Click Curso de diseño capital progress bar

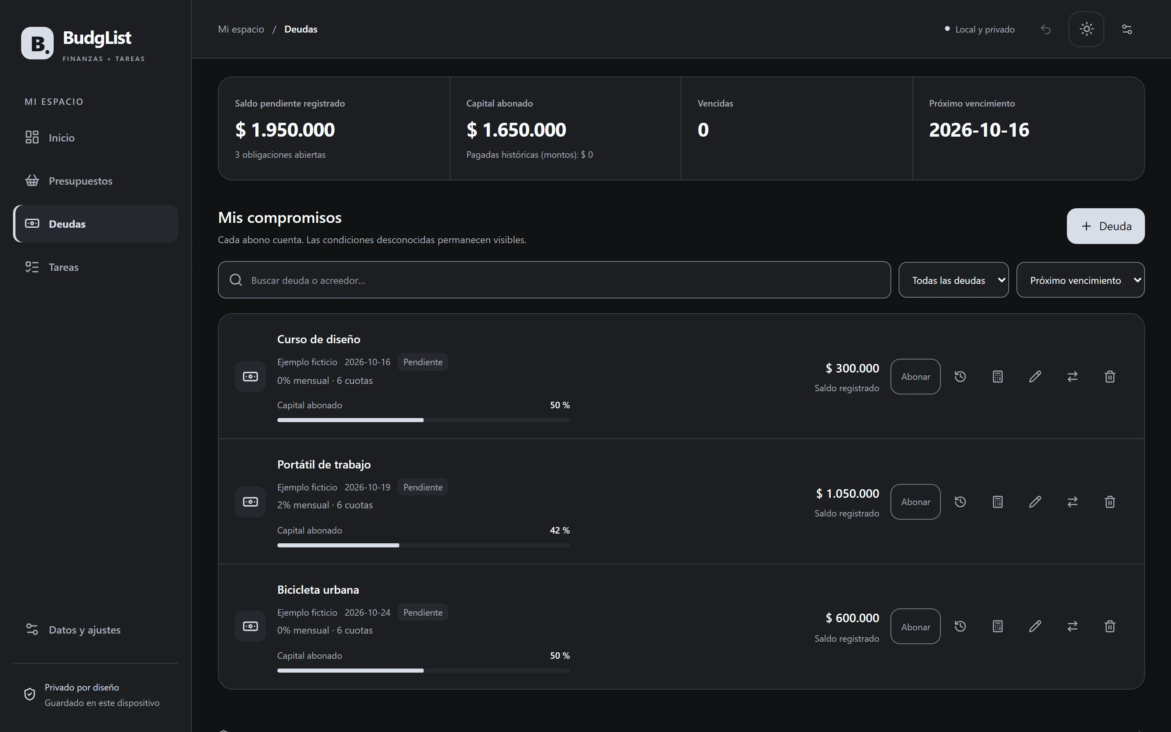pos(423,420)
